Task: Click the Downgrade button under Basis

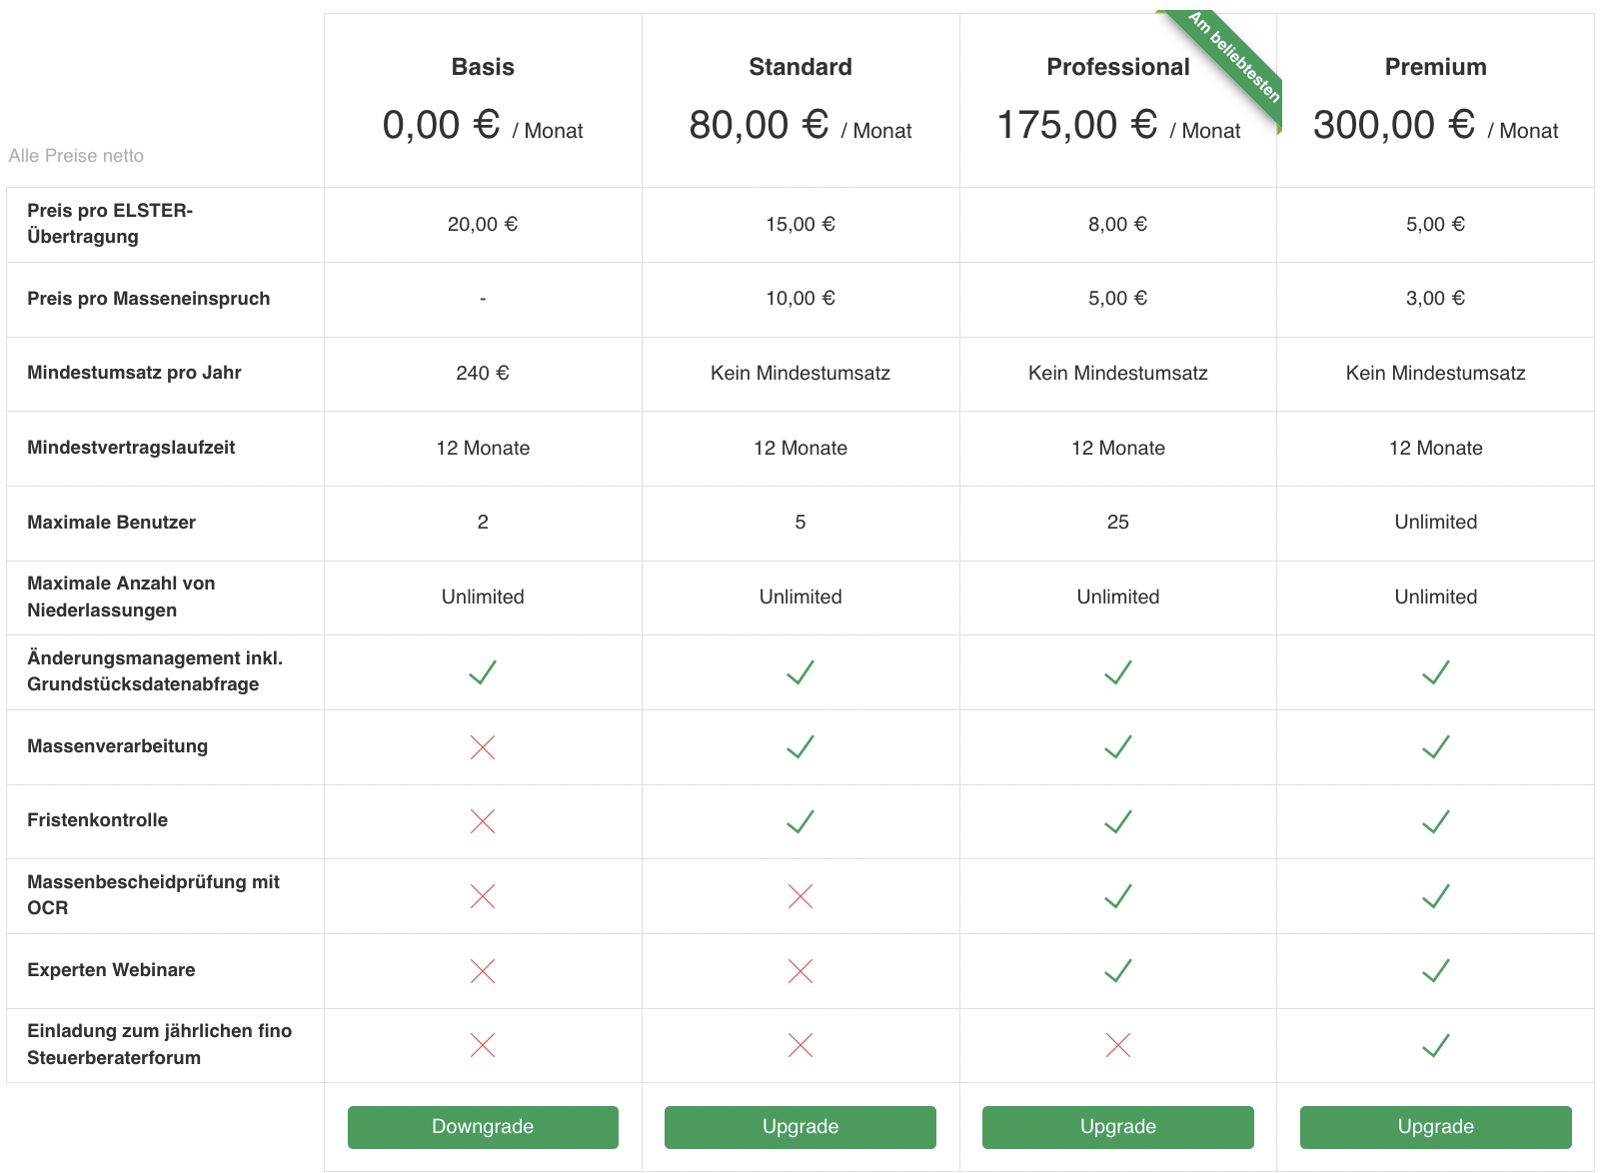Action: [483, 1127]
